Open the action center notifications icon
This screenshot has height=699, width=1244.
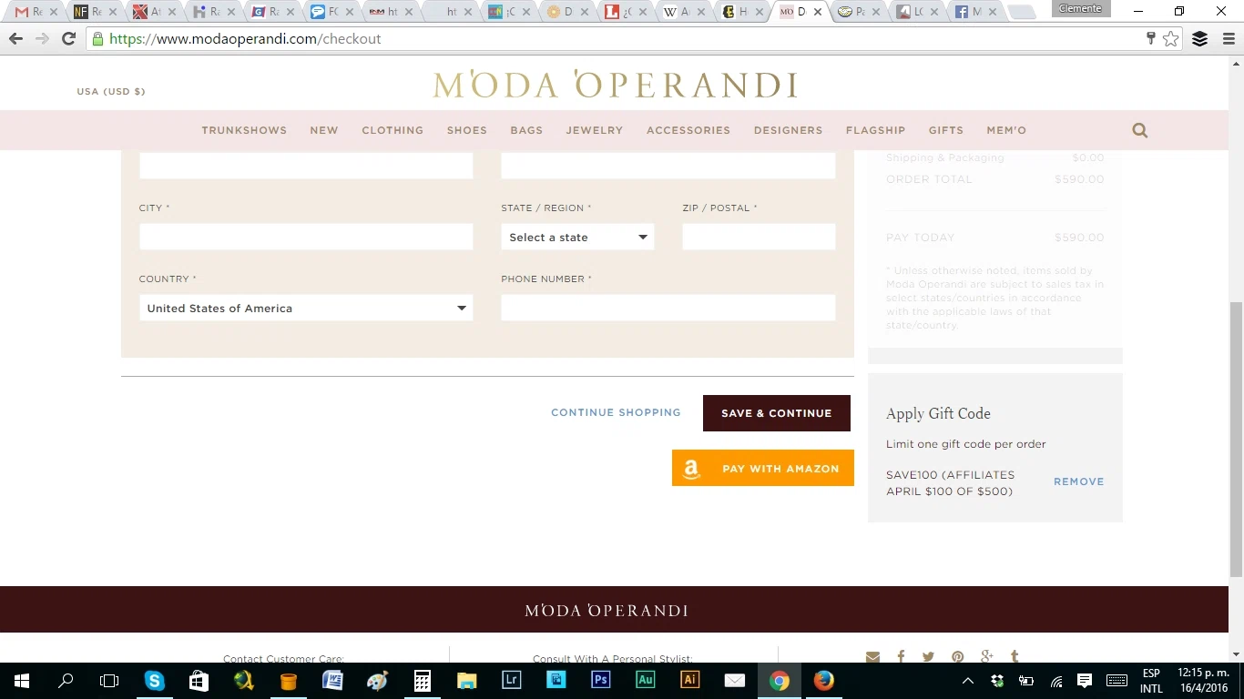[x=1085, y=680]
